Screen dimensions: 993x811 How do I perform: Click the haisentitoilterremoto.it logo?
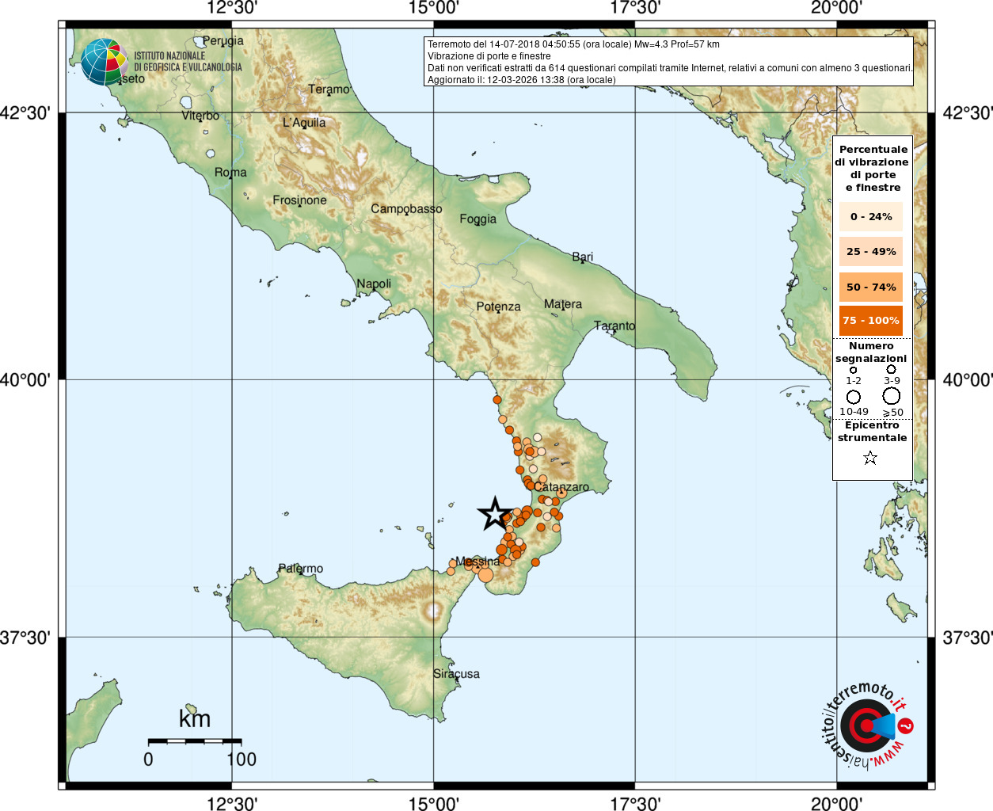(866, 725)
